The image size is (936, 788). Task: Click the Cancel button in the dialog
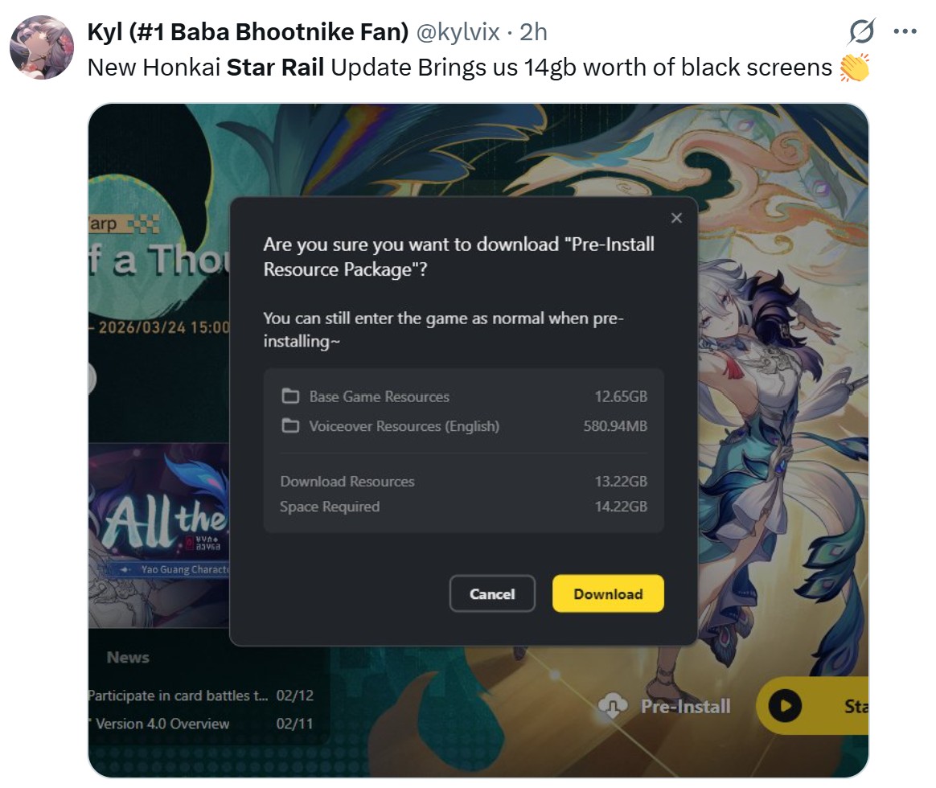[492, 593]
